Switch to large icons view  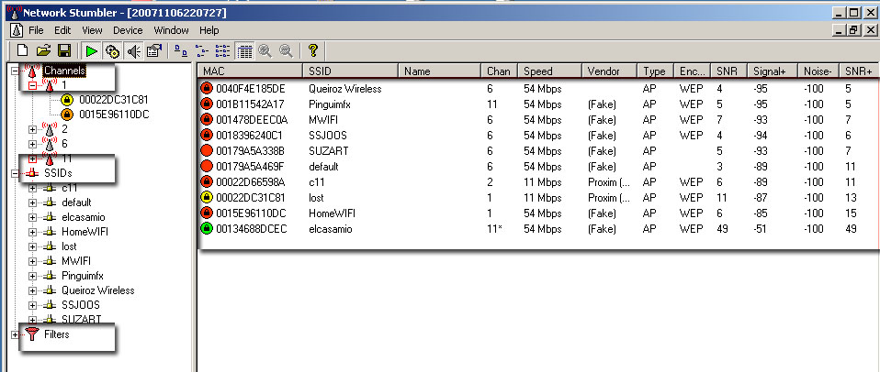click(x=181, y=51)
